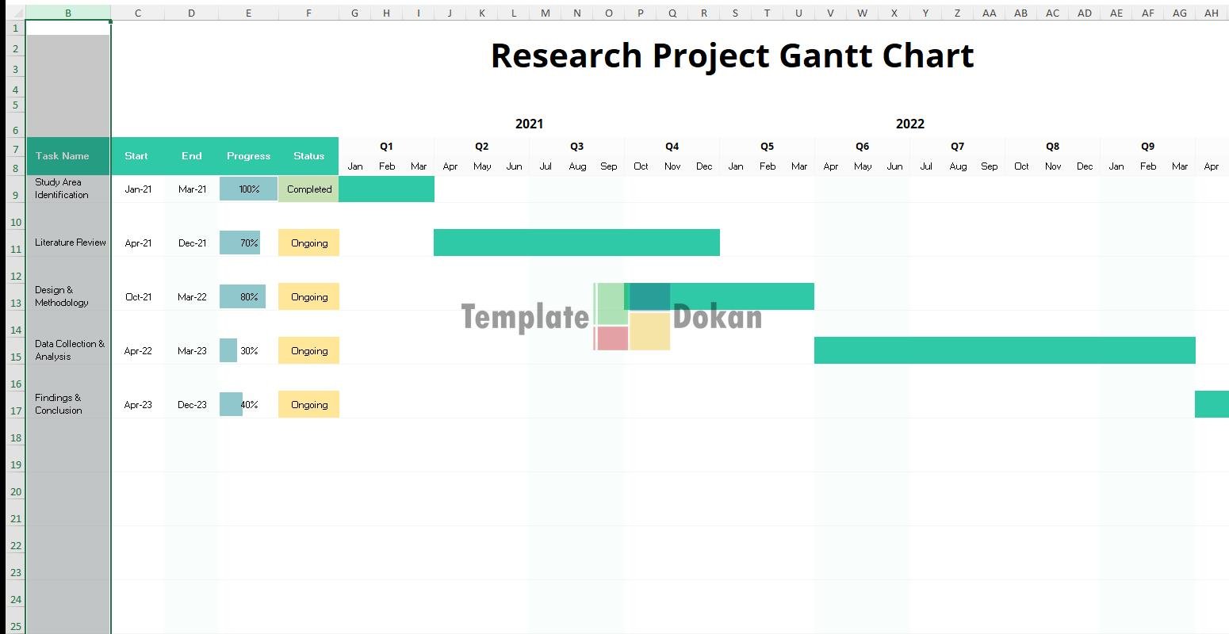This screenshot has width=1229, height=634.
Task: Select row 9 header
Action: tap(15, 195)
